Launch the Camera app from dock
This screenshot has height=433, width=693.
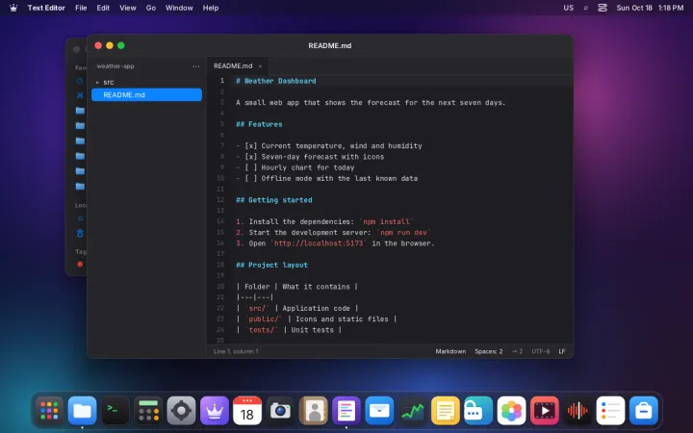[280, 411]
